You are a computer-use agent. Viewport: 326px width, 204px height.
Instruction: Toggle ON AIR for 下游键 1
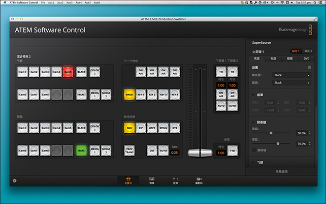[221, 95]
